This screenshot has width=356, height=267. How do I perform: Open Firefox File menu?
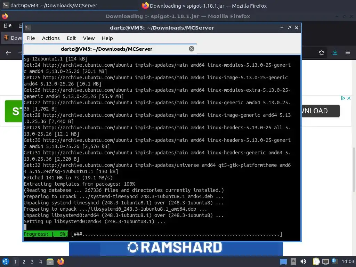point(8,25)
